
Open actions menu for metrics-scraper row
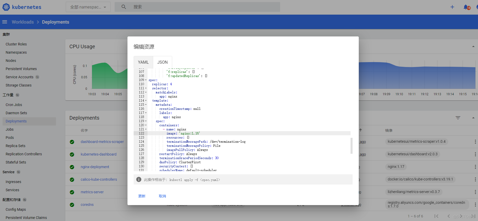[x=475, y=142]
